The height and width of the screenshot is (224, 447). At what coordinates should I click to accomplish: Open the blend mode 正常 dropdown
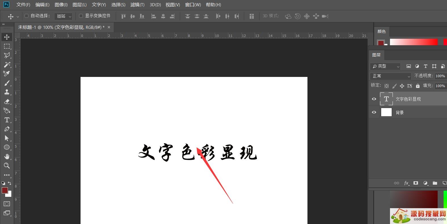click(391, 76)
